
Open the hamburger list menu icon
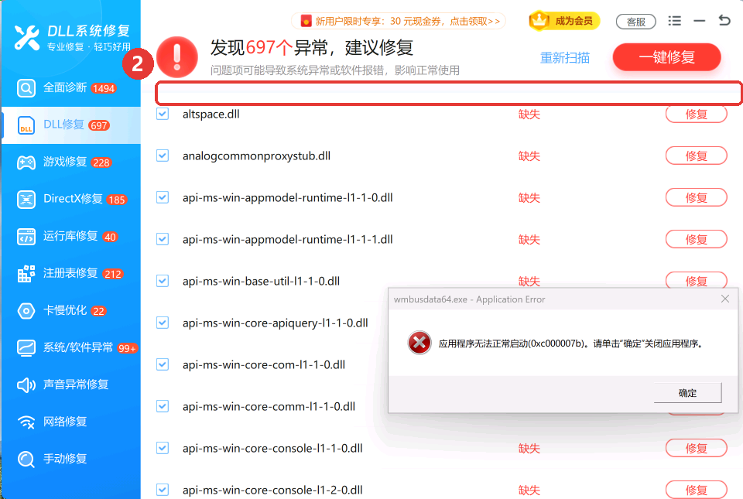674,21
